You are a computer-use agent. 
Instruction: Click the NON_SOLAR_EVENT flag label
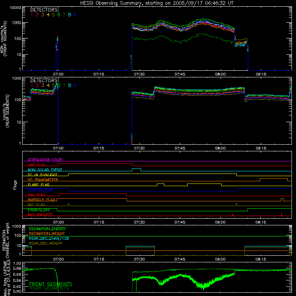(45, 170)
